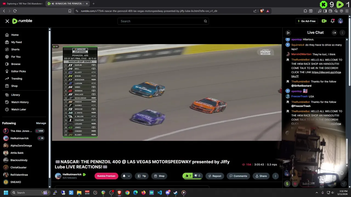Image resolution: width=351 pixels, height=197 pixels.
Task: Open Steam from the taskbar
Action: 175,193
